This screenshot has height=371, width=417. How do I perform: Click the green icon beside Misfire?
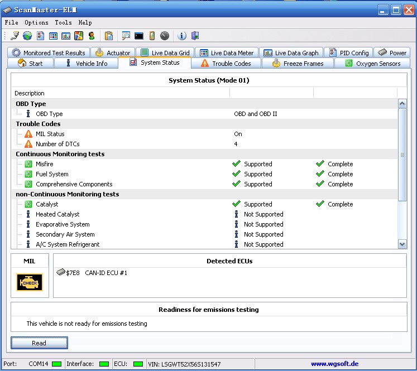(28, 164)
